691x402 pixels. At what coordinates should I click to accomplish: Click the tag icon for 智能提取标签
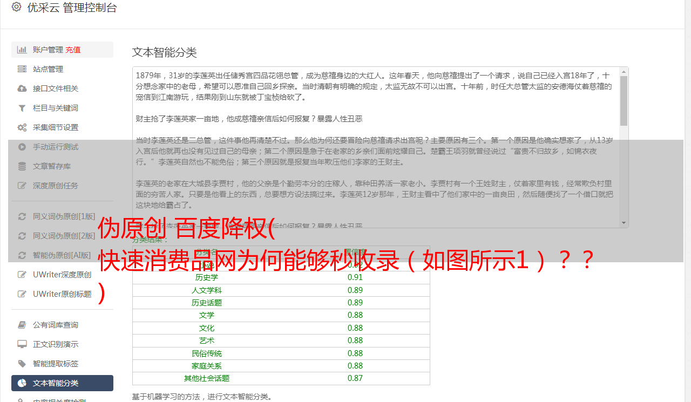(x=22, y=364)
